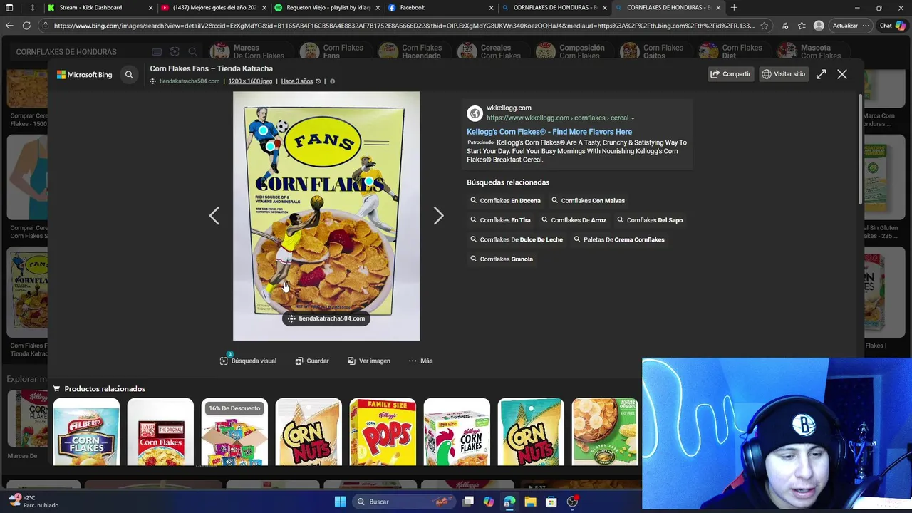Open the browser profile avatar
This screenshot has width=912, height=513.
coord(819,26)
